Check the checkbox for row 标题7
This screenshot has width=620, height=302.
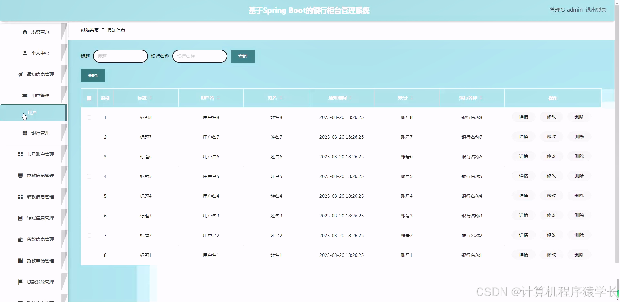click(x=89, y=137)
